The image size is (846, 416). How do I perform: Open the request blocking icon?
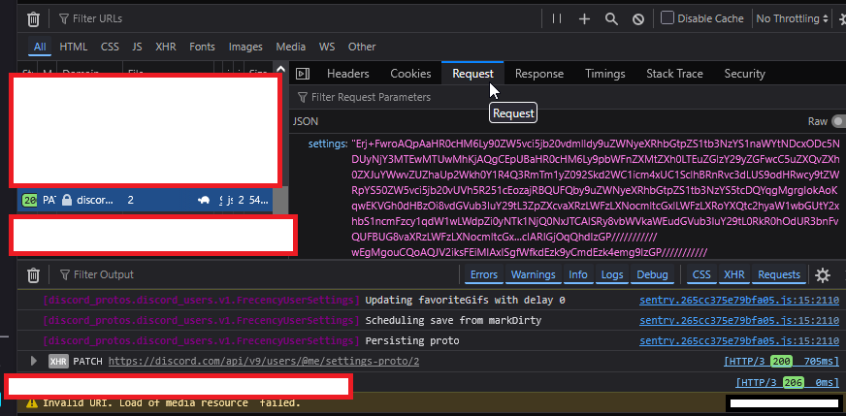pyautogui.click(x=638, y=18)
